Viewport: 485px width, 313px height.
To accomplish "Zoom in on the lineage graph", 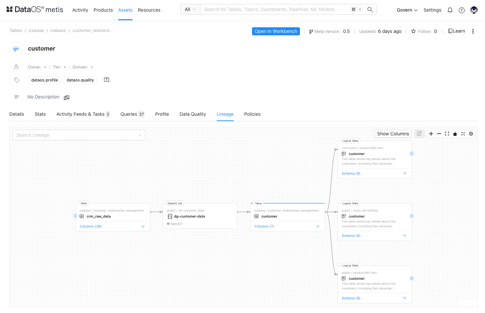I will 431,134.
